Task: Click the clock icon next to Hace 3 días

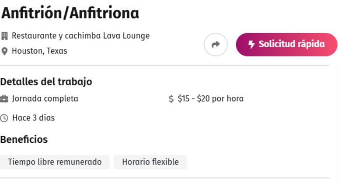Action: pos(4,118)
